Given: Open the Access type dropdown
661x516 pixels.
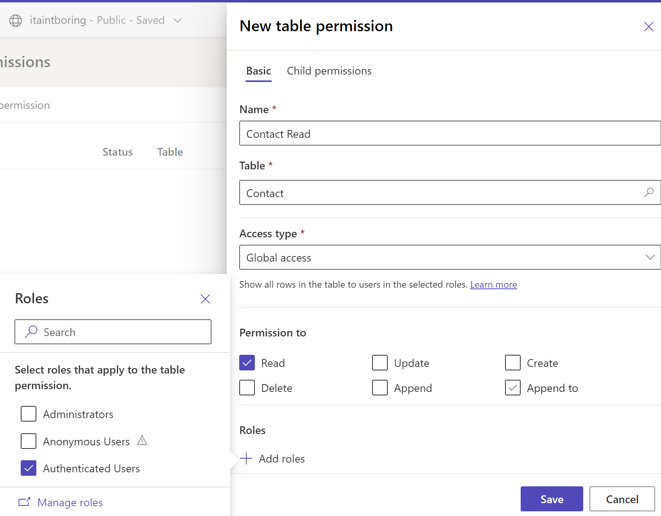Looking at the screenshot, I should tap(650, 257).
